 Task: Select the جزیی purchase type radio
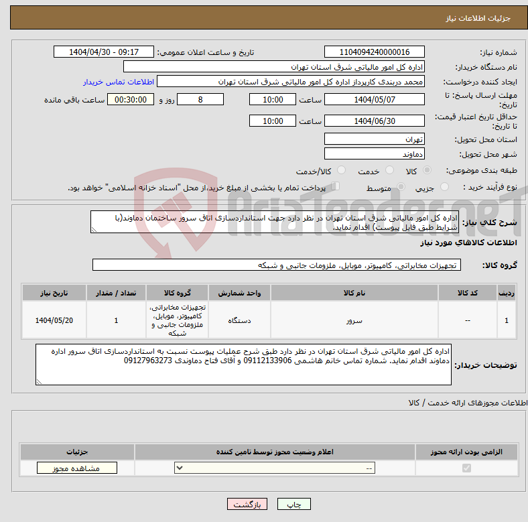[x=444, y=187]
